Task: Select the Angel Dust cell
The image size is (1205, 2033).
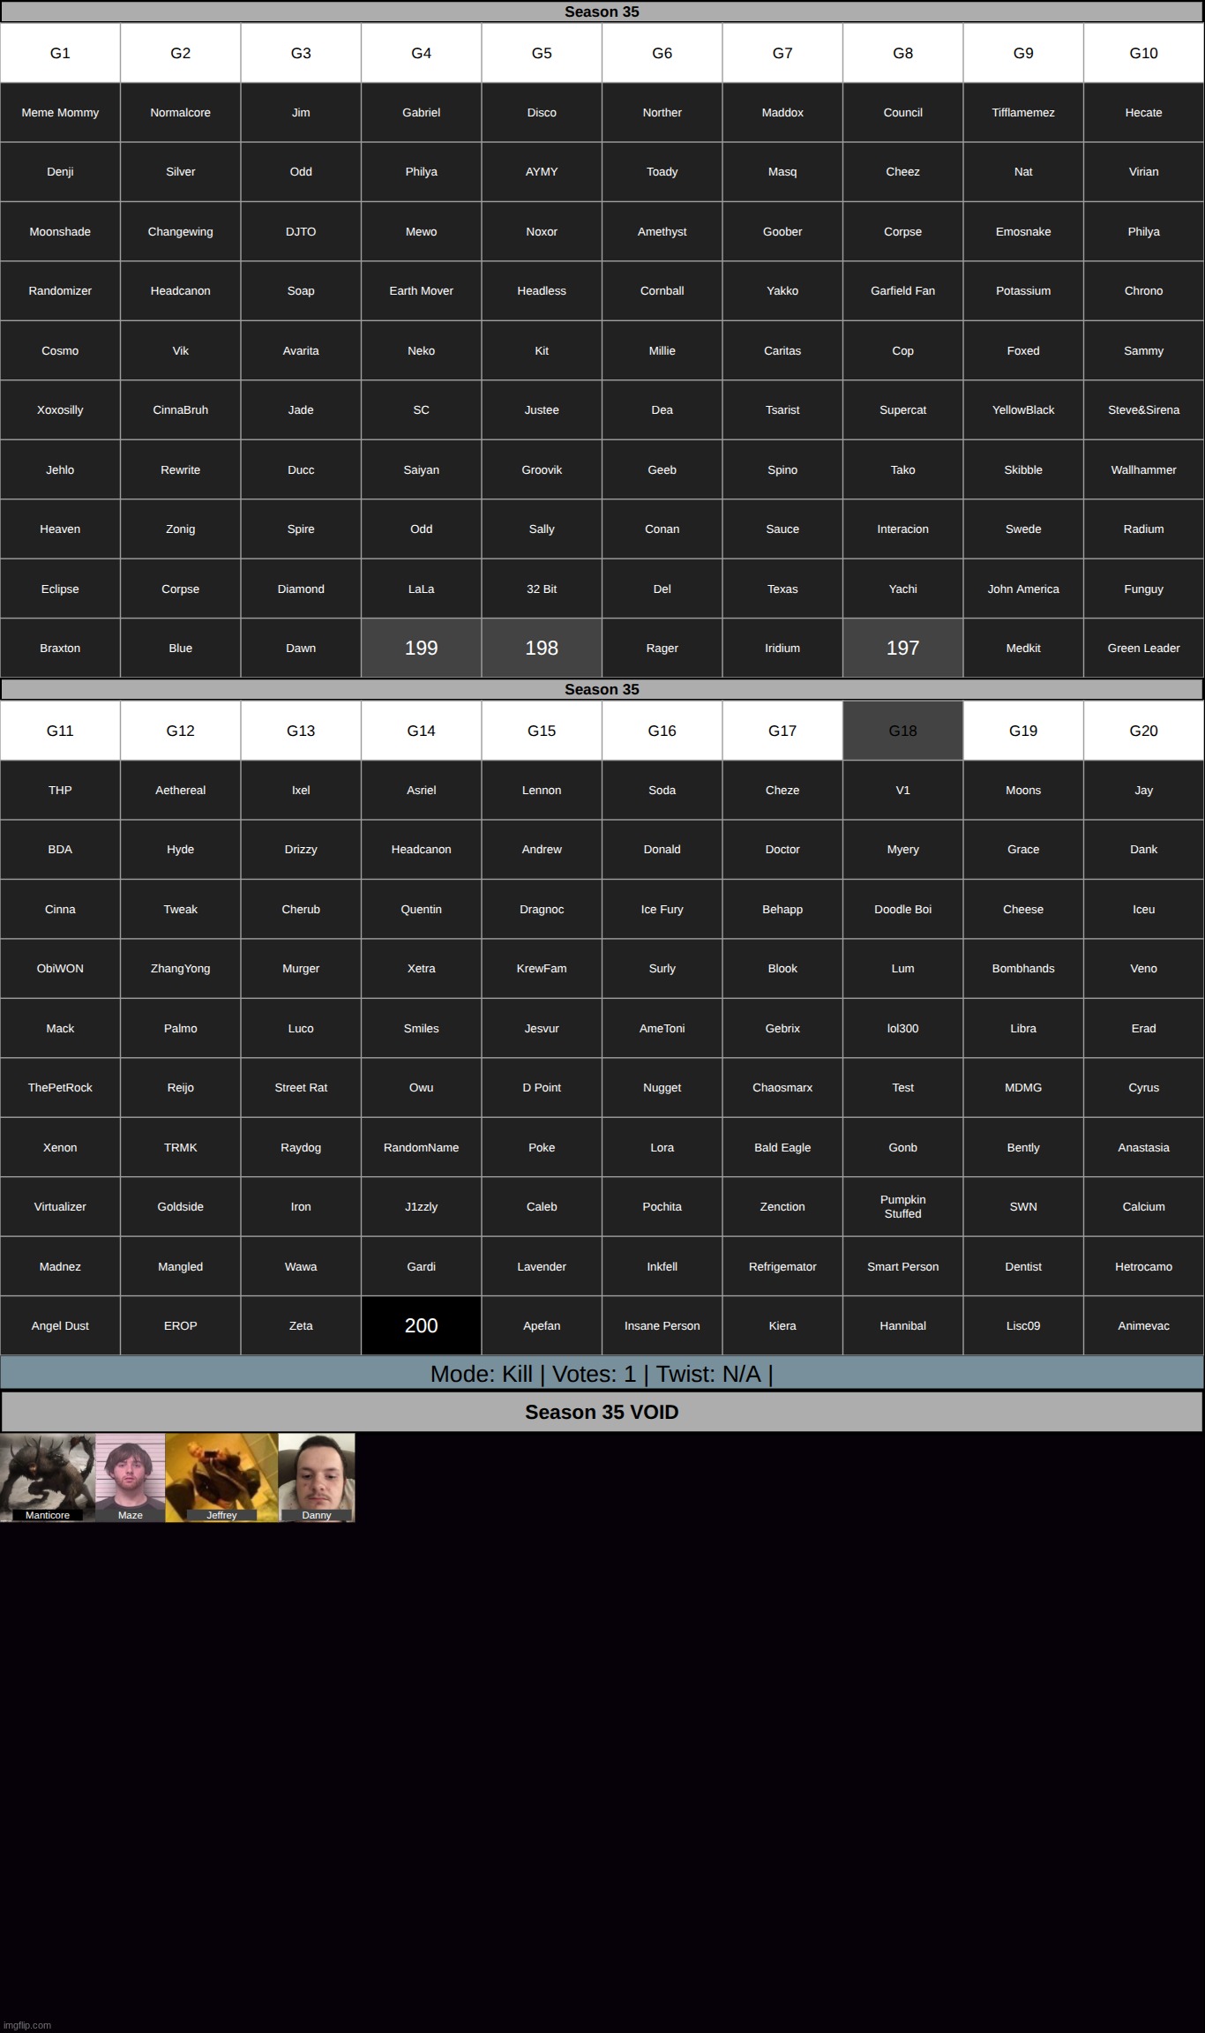Action: click(60, 1325)
